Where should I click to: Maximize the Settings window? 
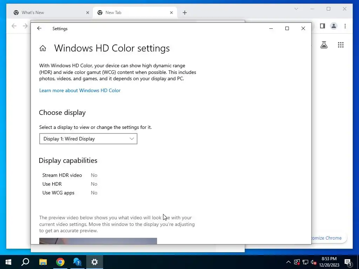[287, 28]
